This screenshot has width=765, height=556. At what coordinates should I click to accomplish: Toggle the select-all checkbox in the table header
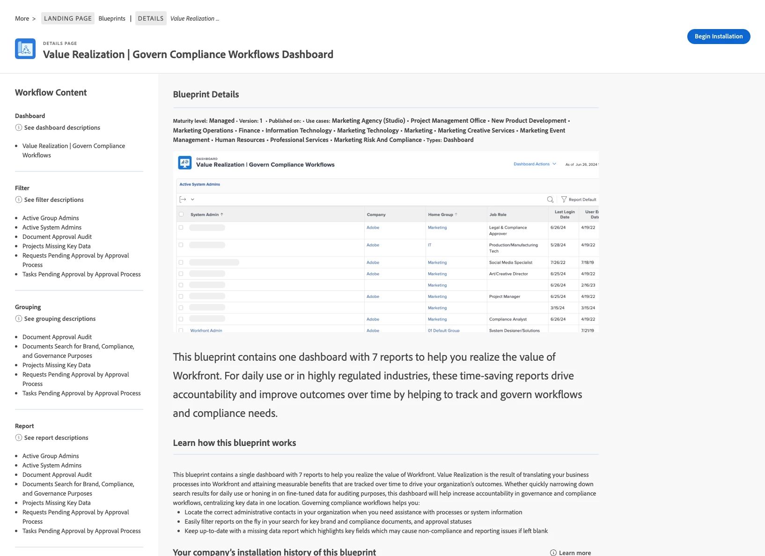pyautogui.click(x=181, y=215)
